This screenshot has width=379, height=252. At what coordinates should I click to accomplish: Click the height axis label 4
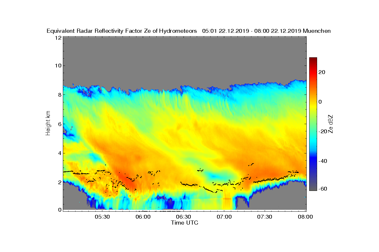59,153
